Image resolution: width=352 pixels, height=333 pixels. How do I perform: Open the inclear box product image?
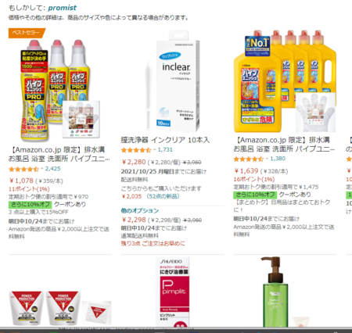point(172,81)
